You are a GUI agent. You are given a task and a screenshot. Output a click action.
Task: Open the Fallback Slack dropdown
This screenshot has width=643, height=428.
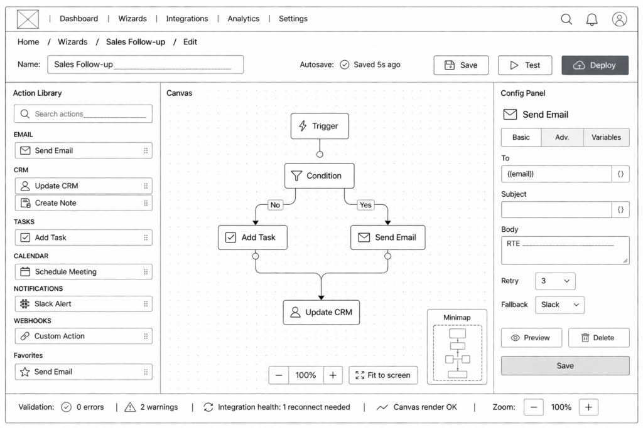click(x=559, y=305)
